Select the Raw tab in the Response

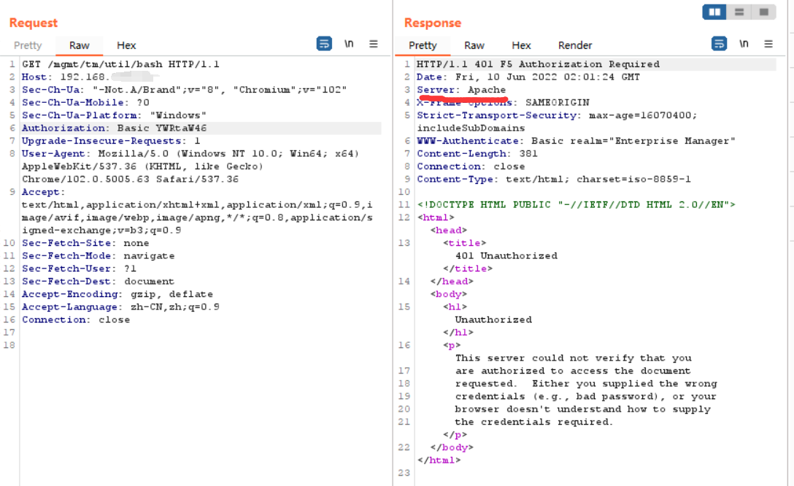(x=474, y=45)
